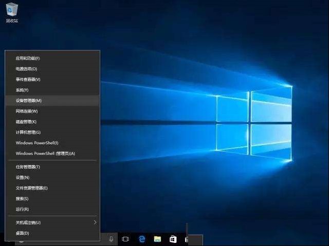
Task: Select 网络连接(W) menu item
Action: (x=52, y=111)
